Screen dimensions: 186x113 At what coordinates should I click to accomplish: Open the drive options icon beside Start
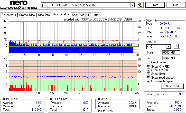click(140, 5)
